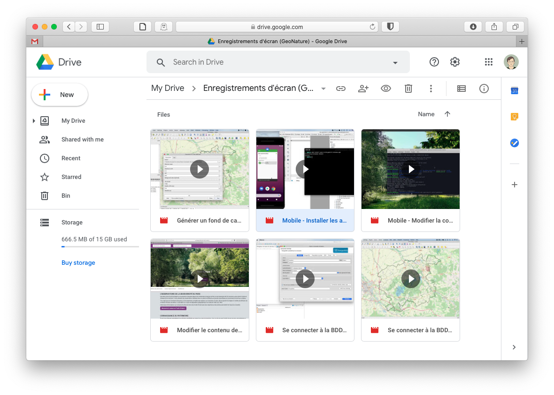Select My Drive in sidebar
Image resolution: width=554 pixels, height=395 pixels.
pos(73,120)
